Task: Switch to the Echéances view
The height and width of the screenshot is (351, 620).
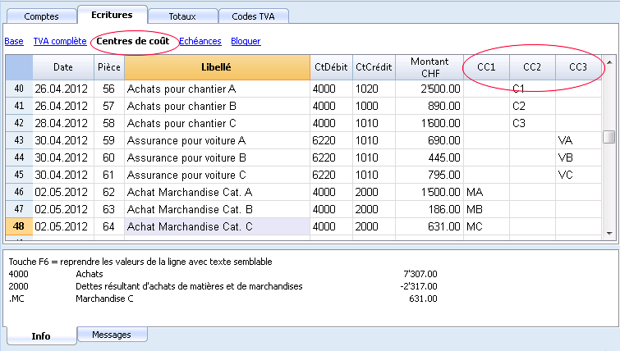Action: (x=200, y=41)
